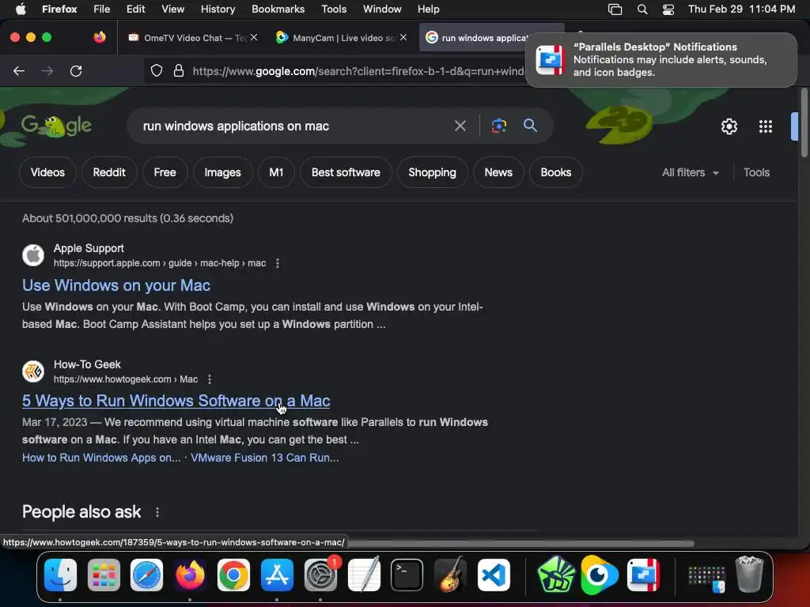
Task: Filter results by Videos
Action: tap(47, 172)
